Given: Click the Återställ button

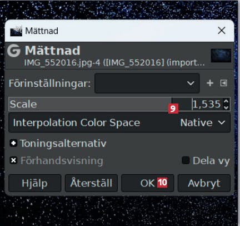Looking at the screenshot, I should pos(91,183).
